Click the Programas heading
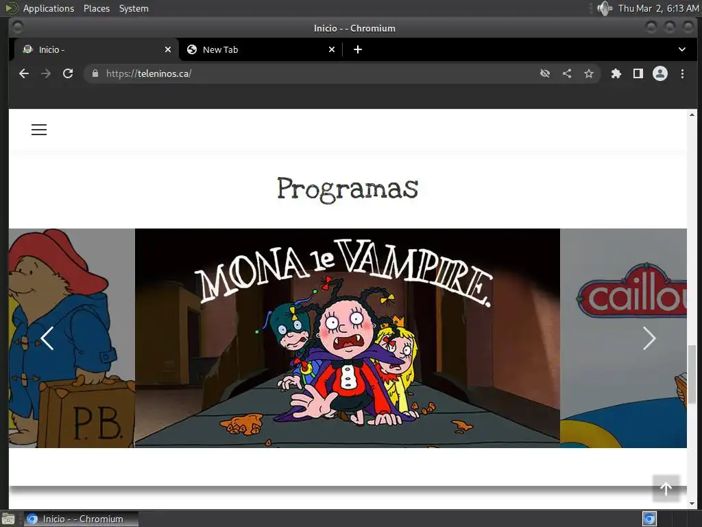This screenshot has height=527, width=702. pos(348,189)
